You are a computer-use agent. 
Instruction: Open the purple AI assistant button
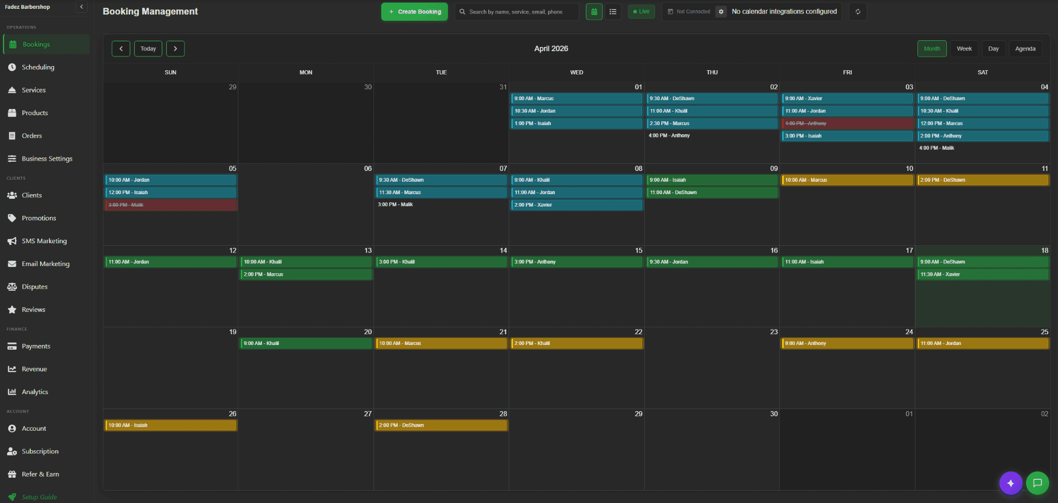[1010, 483]
